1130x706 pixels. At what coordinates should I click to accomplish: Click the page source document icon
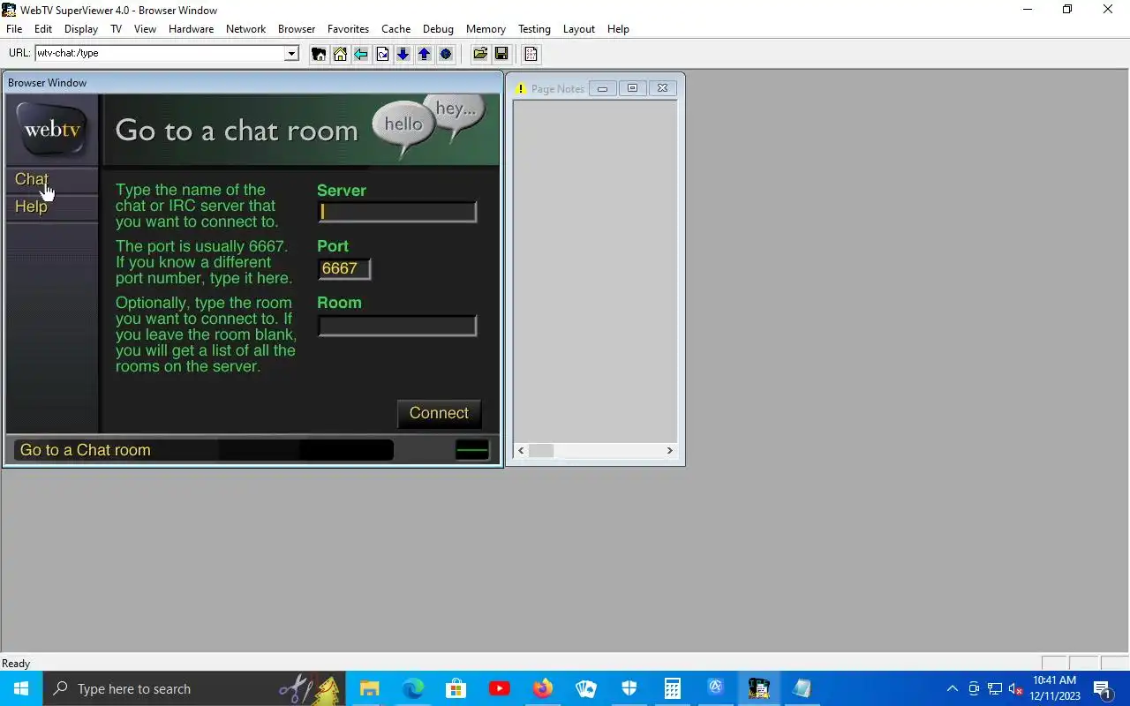pos(531,54)
